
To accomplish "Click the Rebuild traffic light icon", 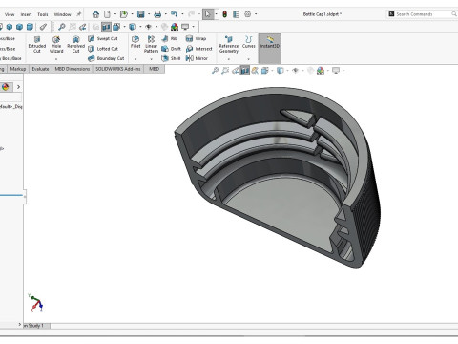I will coord(224,14).
